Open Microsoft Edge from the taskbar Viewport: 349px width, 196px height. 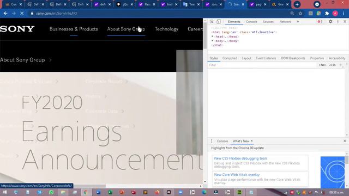pyautogui.click(x=204, y=192)
